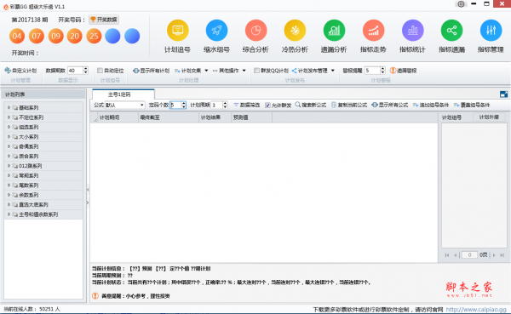
Task: Select 余数系列 in plan list
Action: pyautogui.click(x=43, y=195)
